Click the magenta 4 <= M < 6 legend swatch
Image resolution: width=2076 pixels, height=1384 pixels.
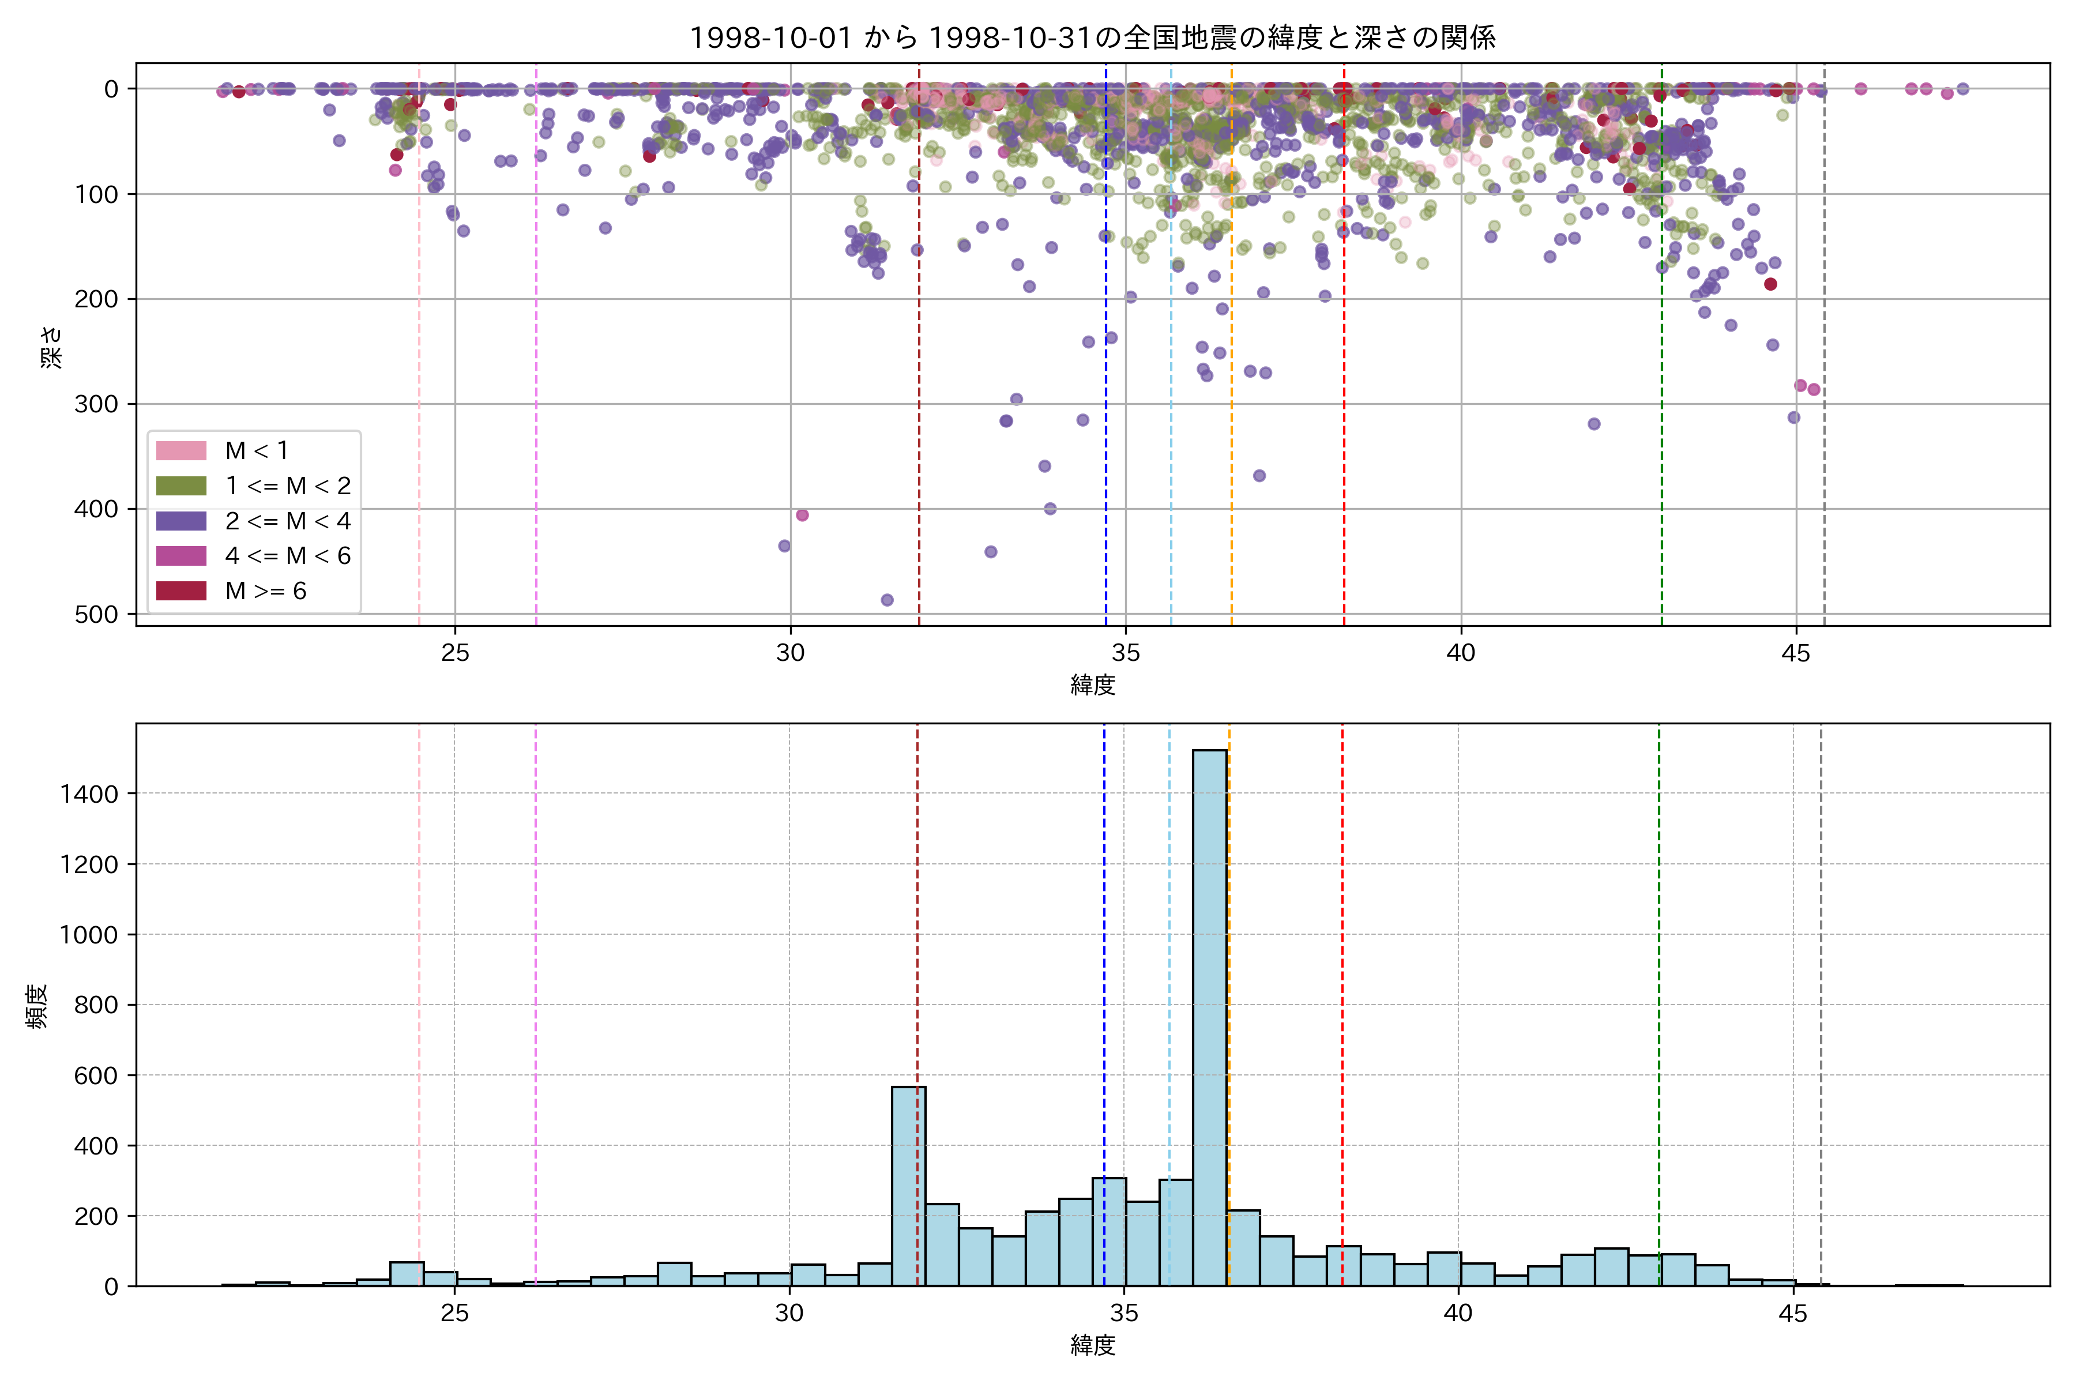click(181, 555)
